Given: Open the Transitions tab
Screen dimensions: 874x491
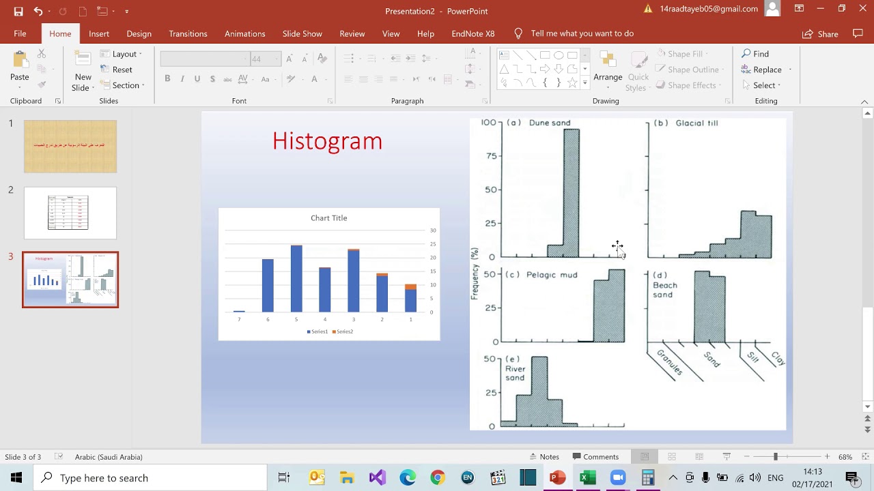Looking at the screenshot, I should click(188, 33).
